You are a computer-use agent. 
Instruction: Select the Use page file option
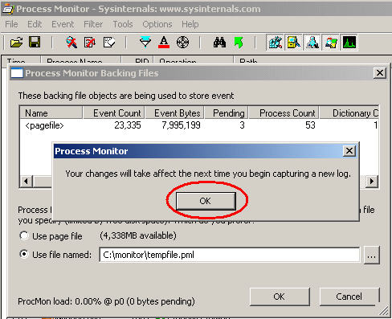click(x=51, y=236)
